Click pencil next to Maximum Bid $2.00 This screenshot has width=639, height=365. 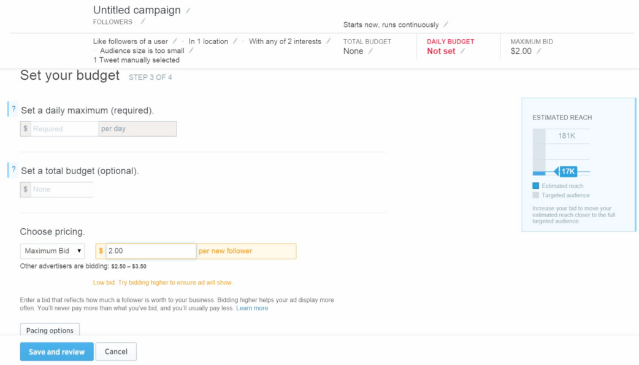click(538, 52)
